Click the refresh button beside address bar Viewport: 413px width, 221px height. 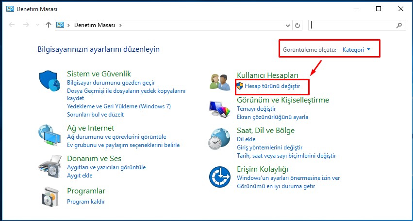tap(298, 25)
